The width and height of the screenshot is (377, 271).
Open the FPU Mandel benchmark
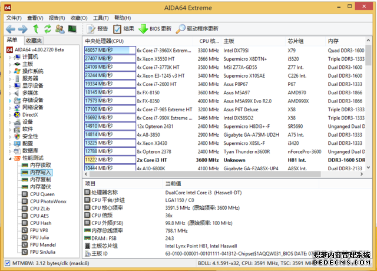(39, 245)
